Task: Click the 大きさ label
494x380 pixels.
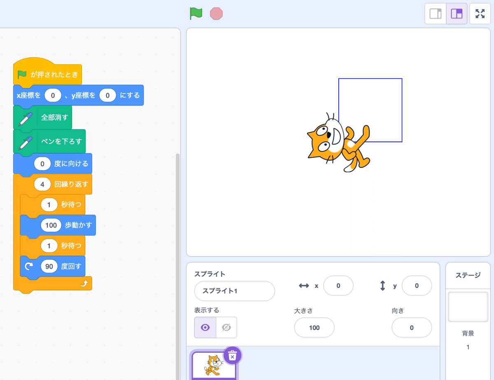Action: pos(304,311)
